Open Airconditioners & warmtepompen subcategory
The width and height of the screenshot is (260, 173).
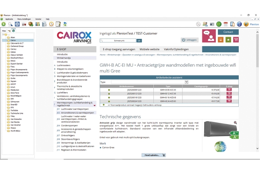coord(78,113)
